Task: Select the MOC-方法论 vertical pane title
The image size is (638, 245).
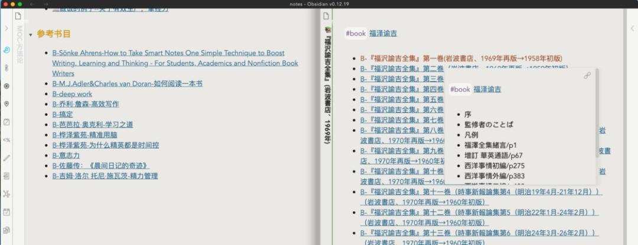Action: [19, 45]
